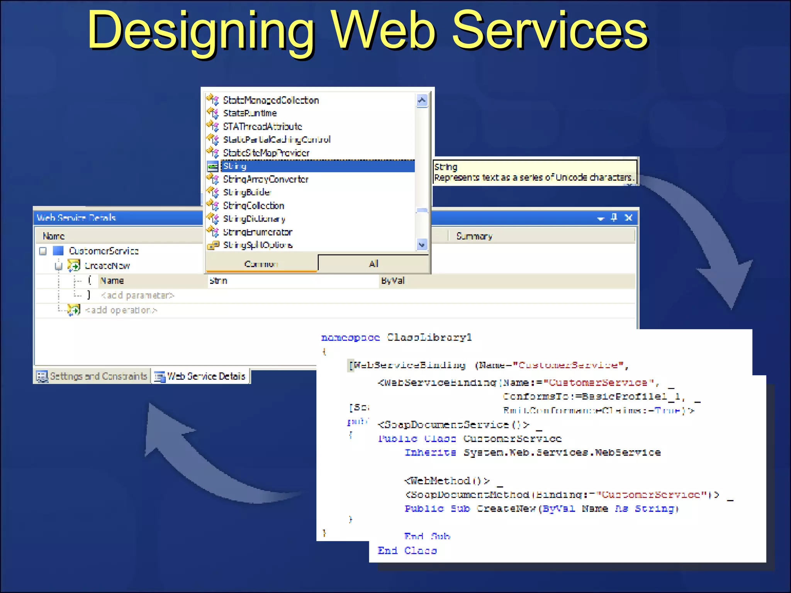Select the CreateNew operation row

click(x=107, y=266)
